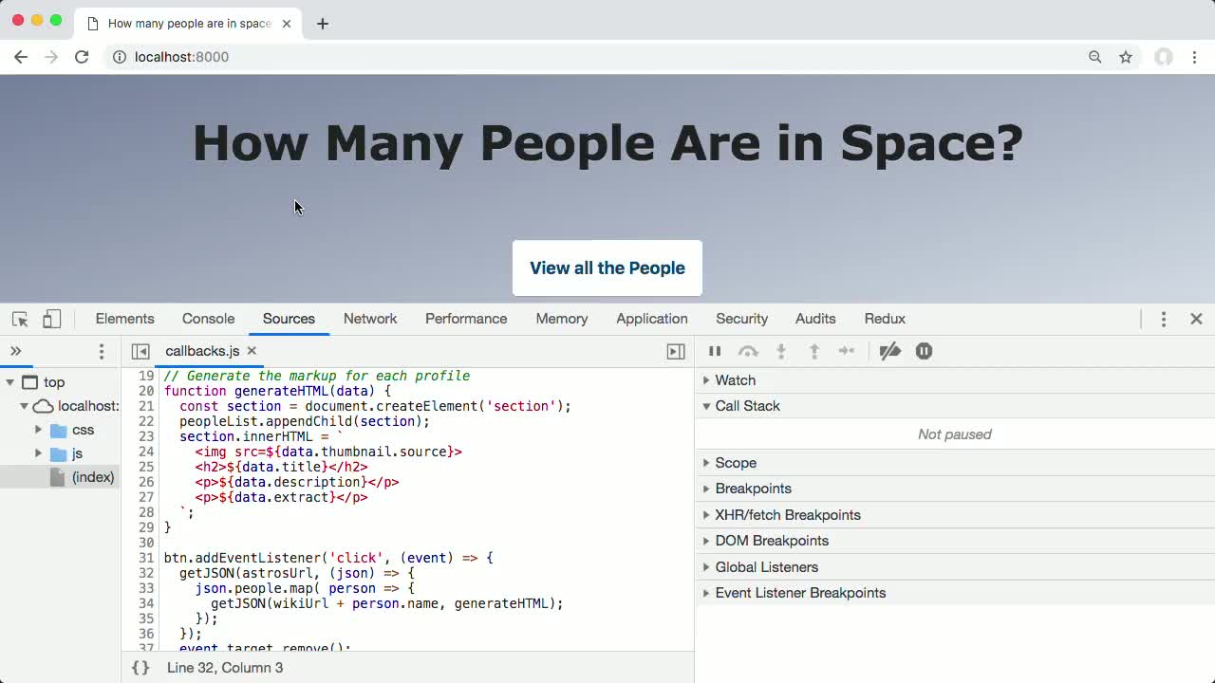Click the View all the People button
This screenshot has height=683, width=1215.
(x=607, y=268)
